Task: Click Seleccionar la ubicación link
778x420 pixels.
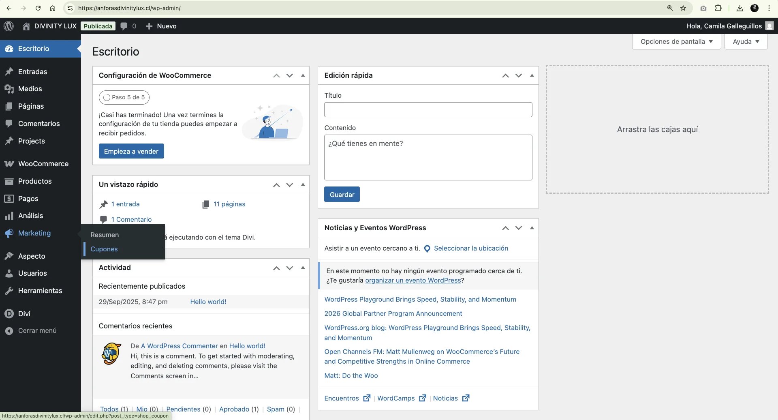Action: point(471,248)
